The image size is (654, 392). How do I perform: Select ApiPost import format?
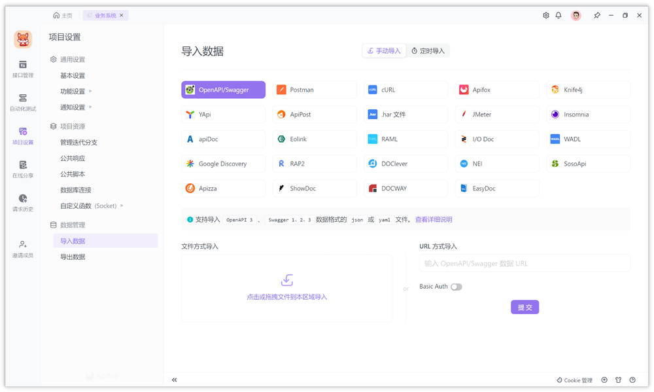tap(315, 115)
